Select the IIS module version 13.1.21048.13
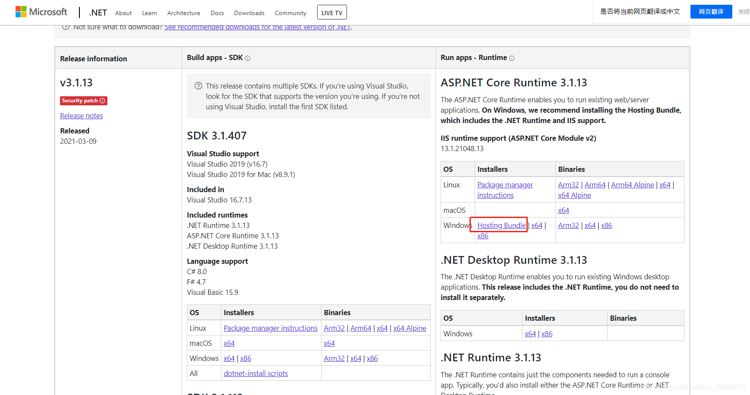Screen dimensions: 750x395 [x=462, y=149]
